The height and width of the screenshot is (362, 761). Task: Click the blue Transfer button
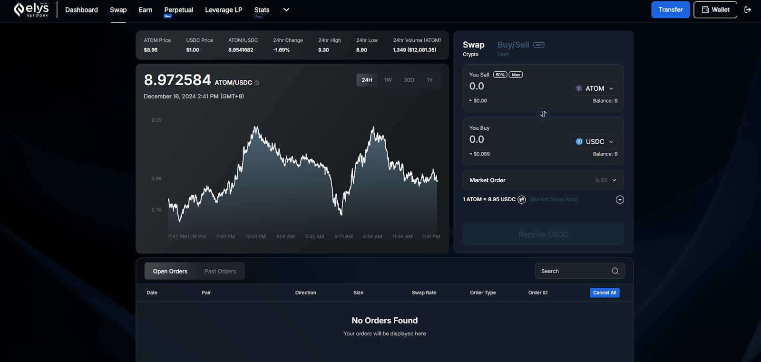[670, 10]
